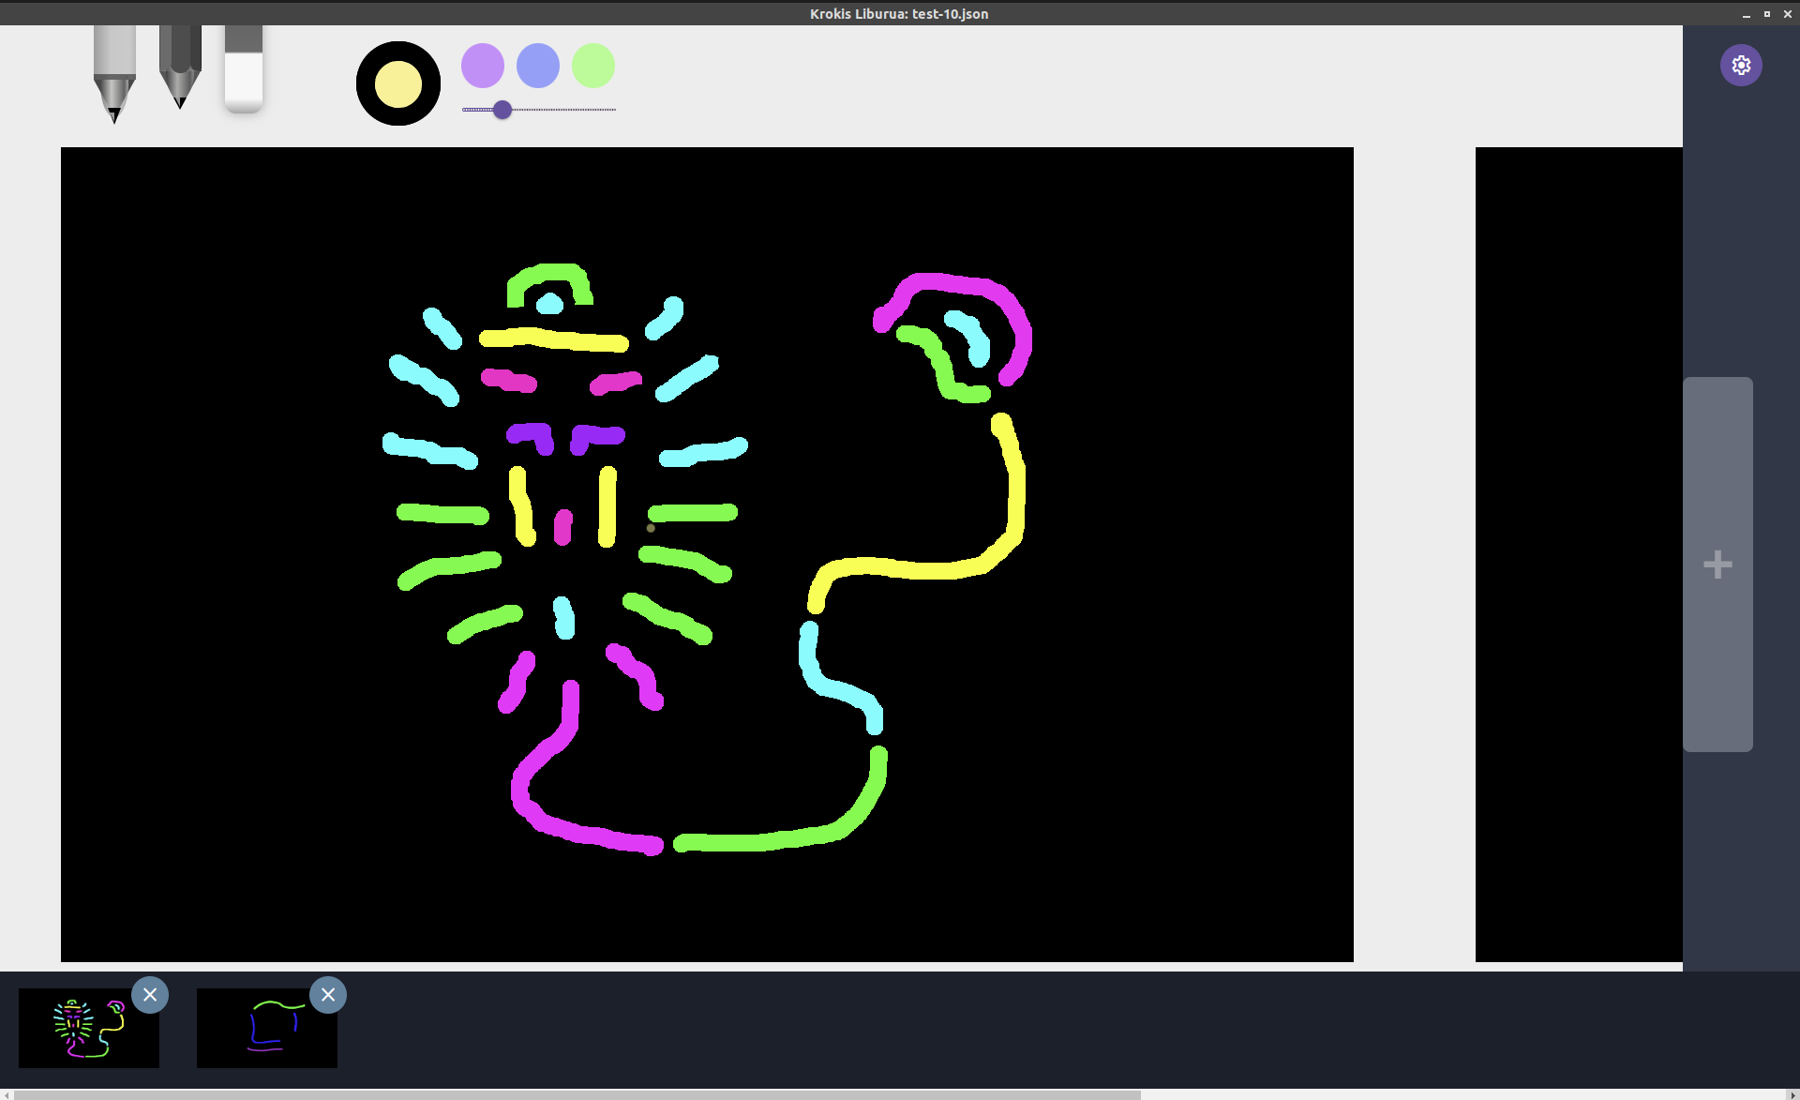Click the right end of the brush size slider

[x=613, y=110]
